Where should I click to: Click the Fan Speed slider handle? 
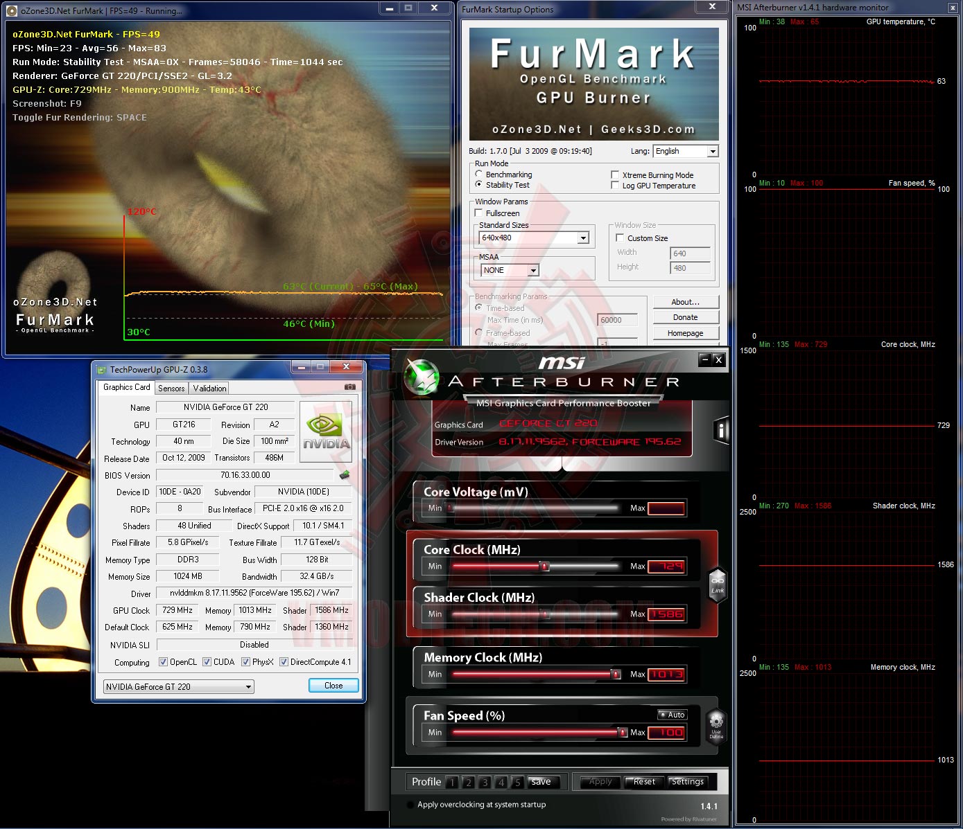pyautogui.click(x=622, y=732)
